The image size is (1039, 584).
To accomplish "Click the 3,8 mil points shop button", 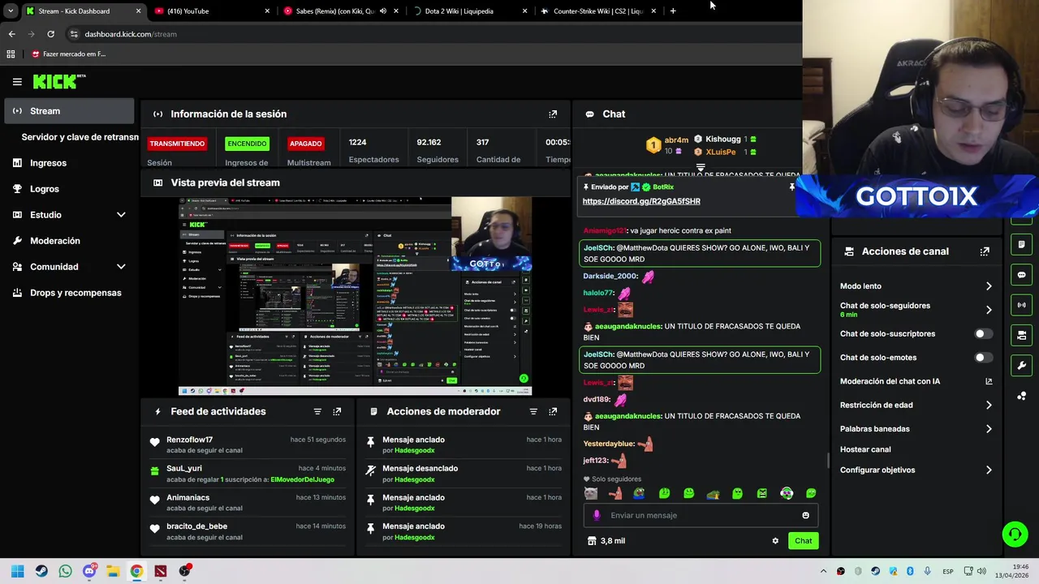I will [x=606, y=541].
